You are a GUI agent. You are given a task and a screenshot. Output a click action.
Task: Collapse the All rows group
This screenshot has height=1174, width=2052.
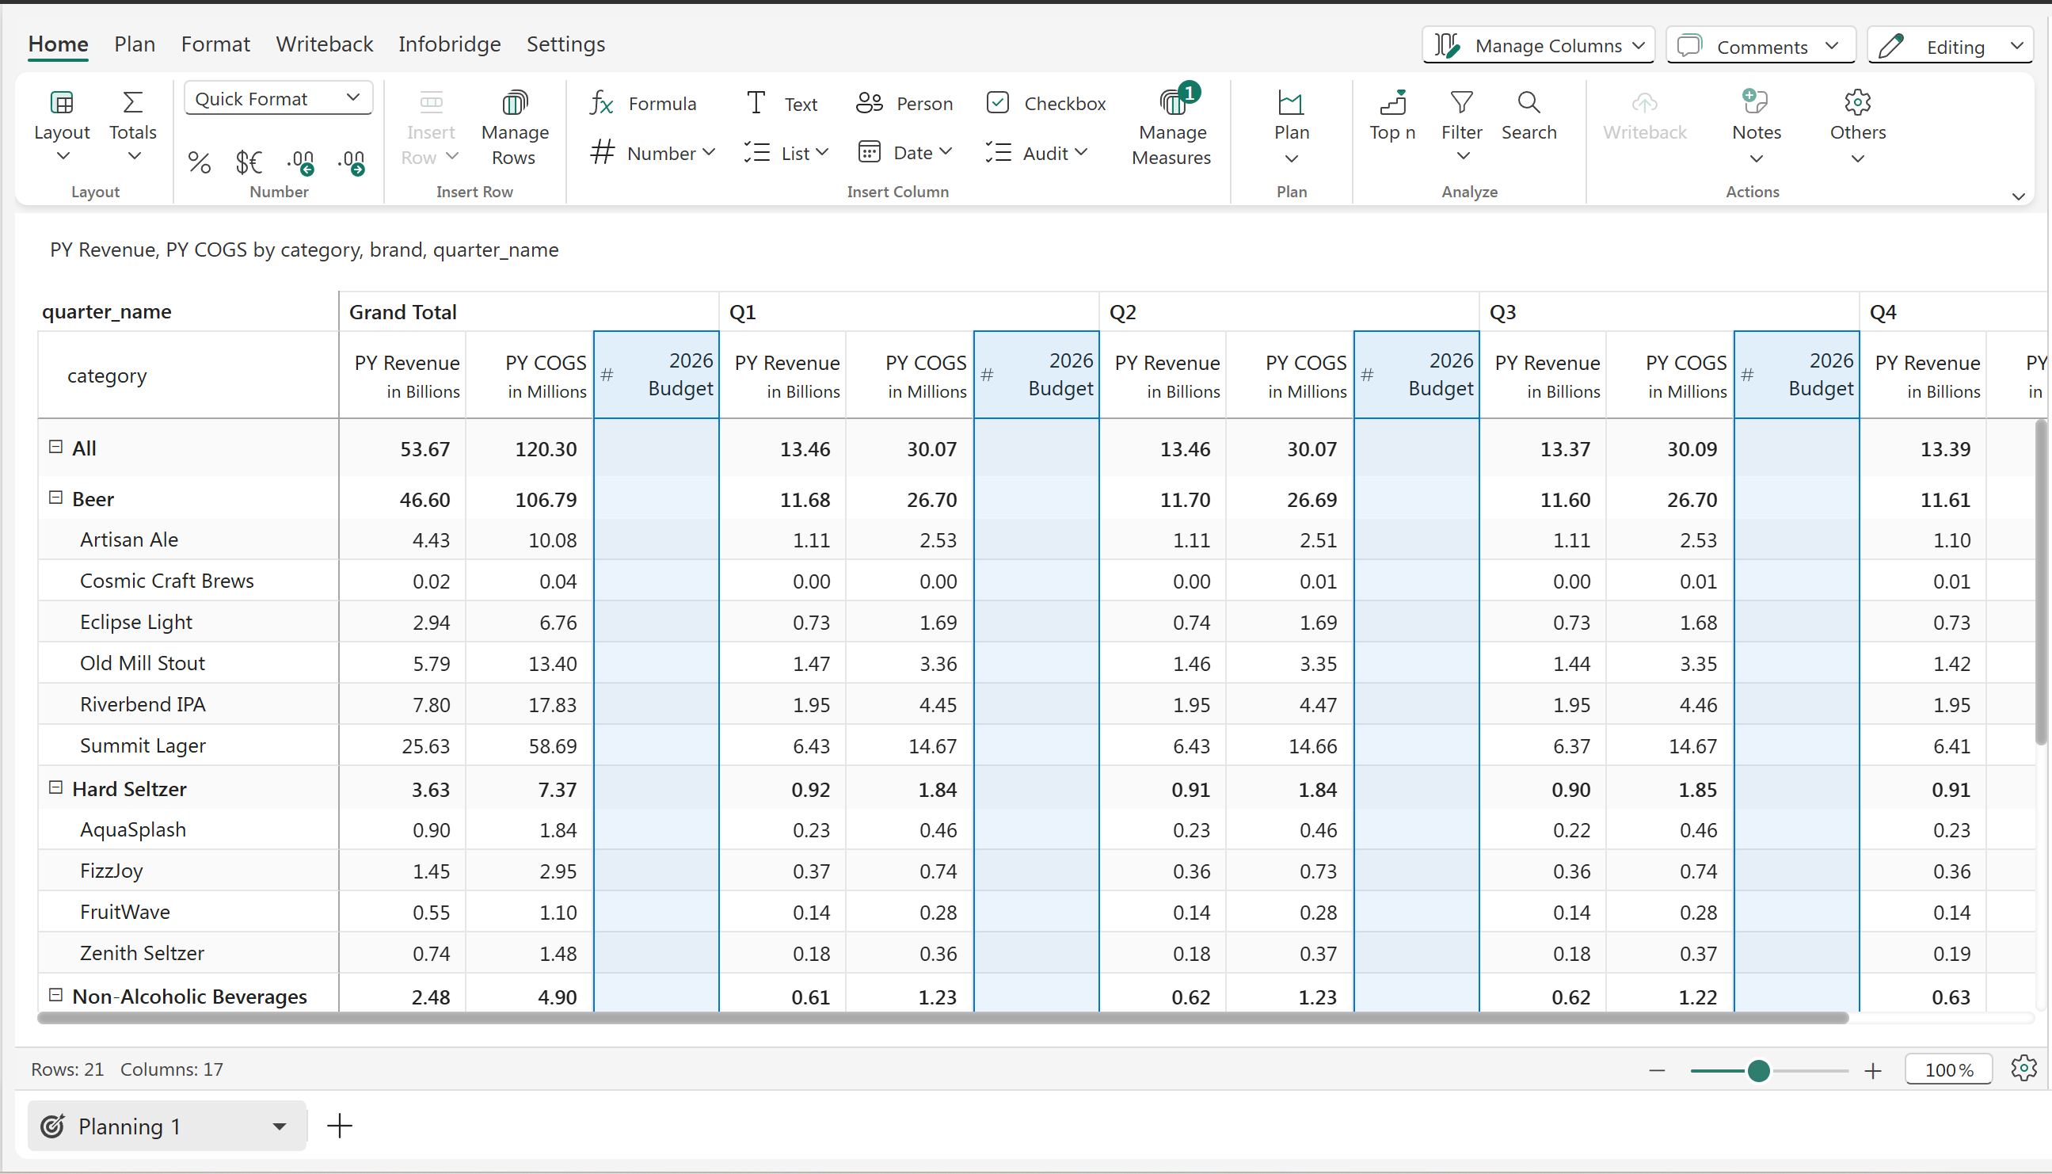click(x=55, y=447)
